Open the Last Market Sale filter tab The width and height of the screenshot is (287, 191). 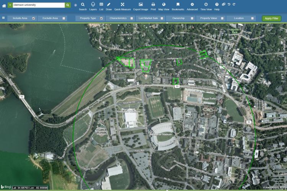(148, 18)
